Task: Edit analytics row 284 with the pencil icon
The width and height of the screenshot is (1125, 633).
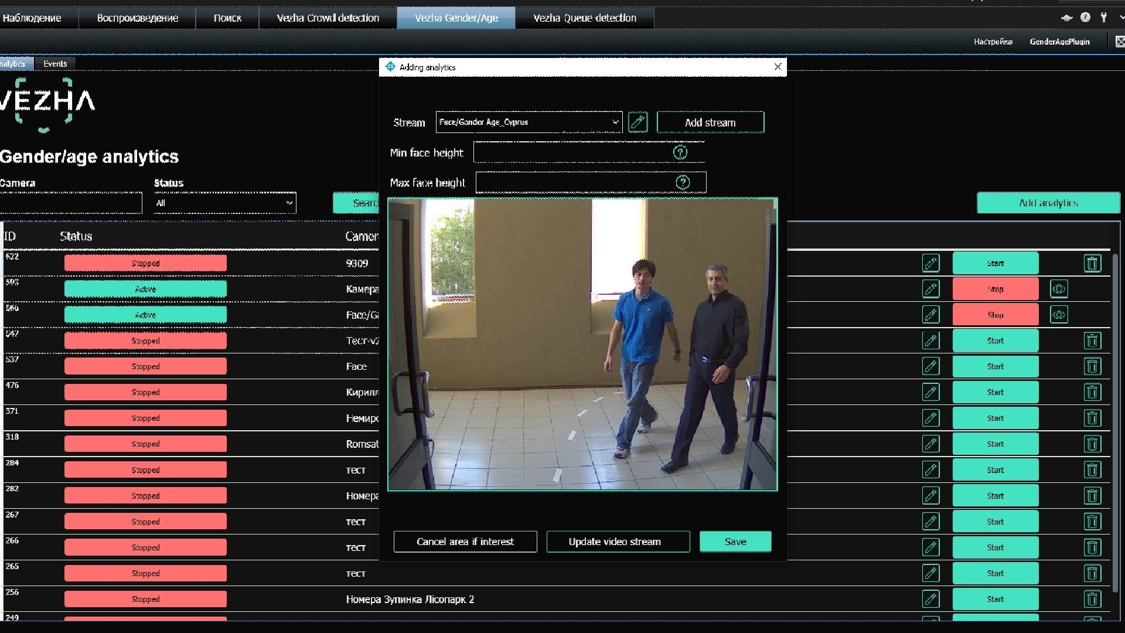Action: (930, 469)
